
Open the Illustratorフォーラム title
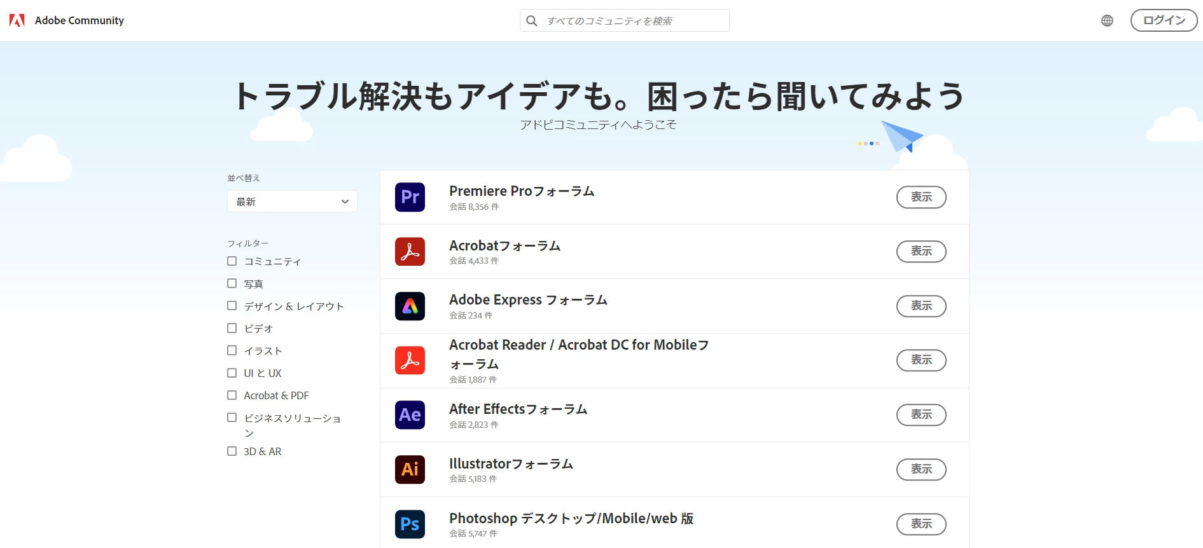click(x=511, y=463)
